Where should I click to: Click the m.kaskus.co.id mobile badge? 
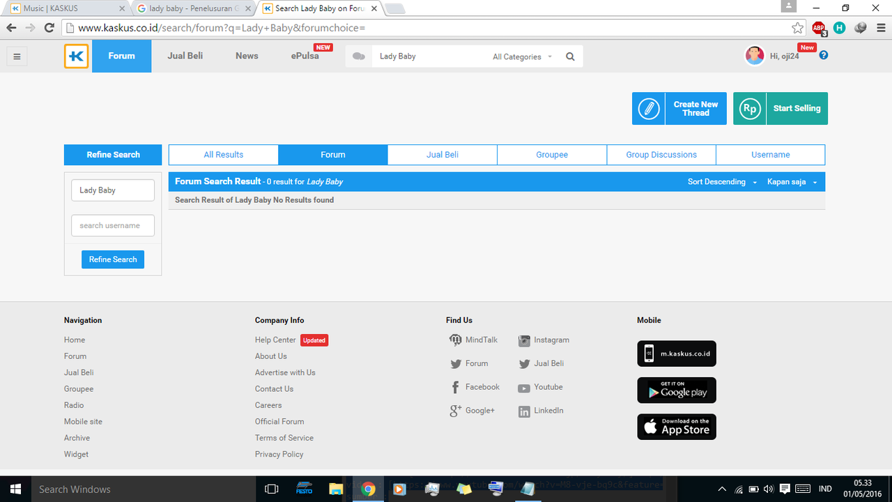677,353
